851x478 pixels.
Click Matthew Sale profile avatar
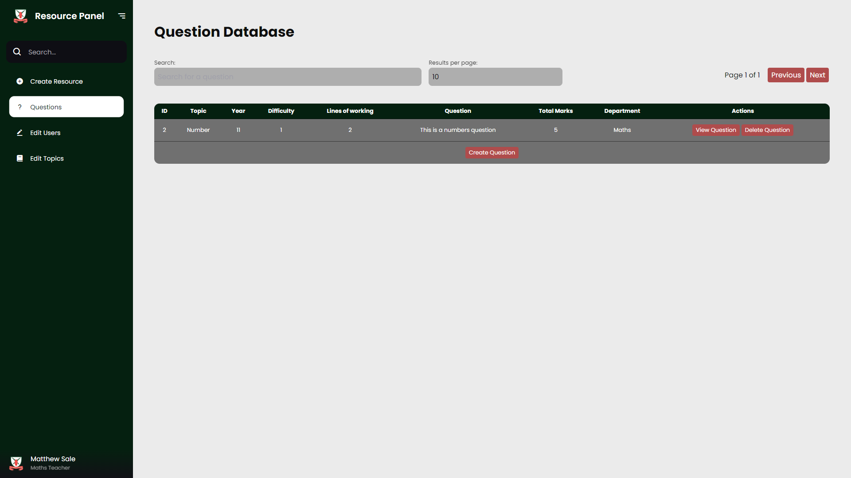(16, 463)
